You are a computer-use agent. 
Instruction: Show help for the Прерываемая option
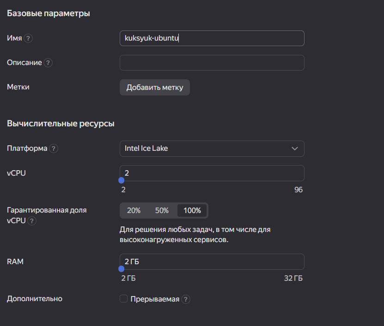tap(186, 299)
